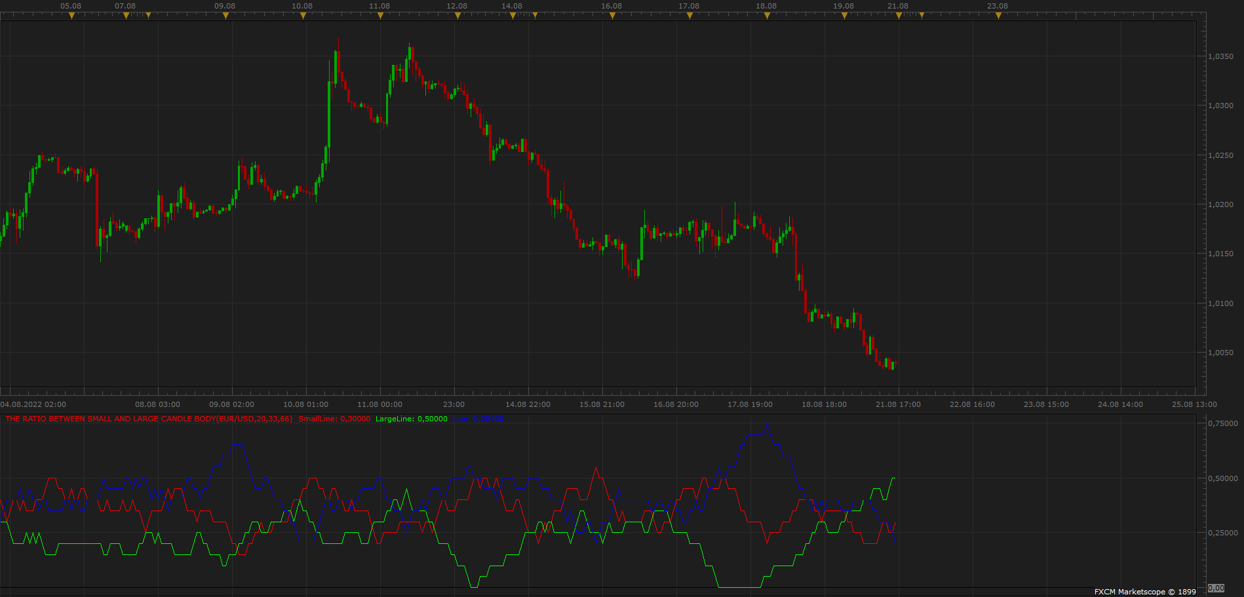The height and width of the screenshot is (597, 1244).
Task: Click the 0,25000 indicator axis label
Action: 1223,533
